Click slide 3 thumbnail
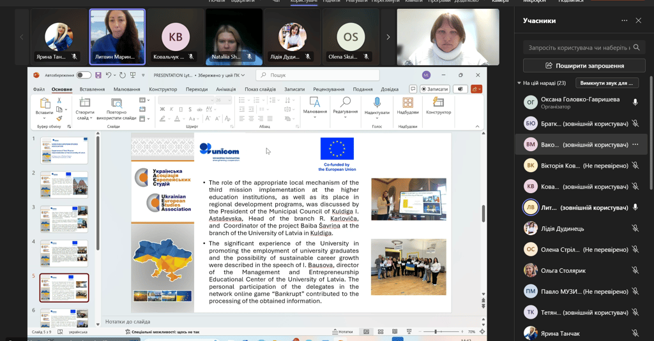The height and width of the screenshot is (341, 654). click(64, 219)
